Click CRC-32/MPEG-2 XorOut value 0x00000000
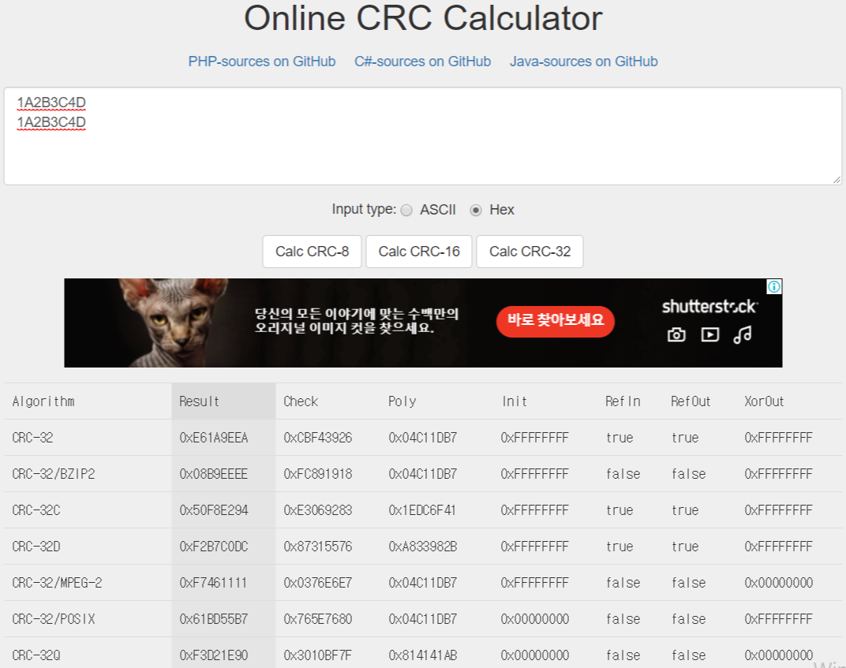Viewport: 846px width, 668px height. click(779, 583)
